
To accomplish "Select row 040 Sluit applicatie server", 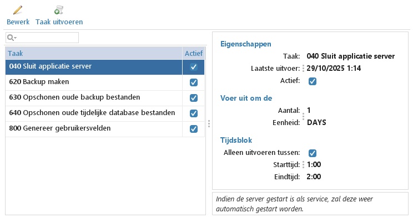I will (x=105, y=67).
